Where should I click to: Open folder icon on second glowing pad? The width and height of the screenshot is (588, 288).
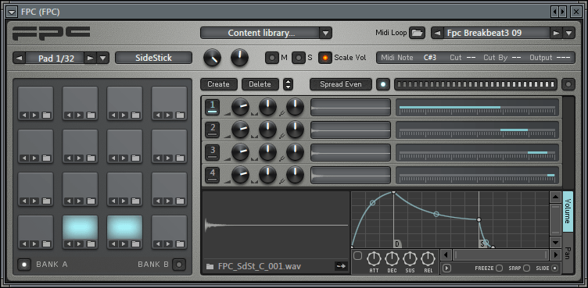pyautogui.click(x=135, y=244)
